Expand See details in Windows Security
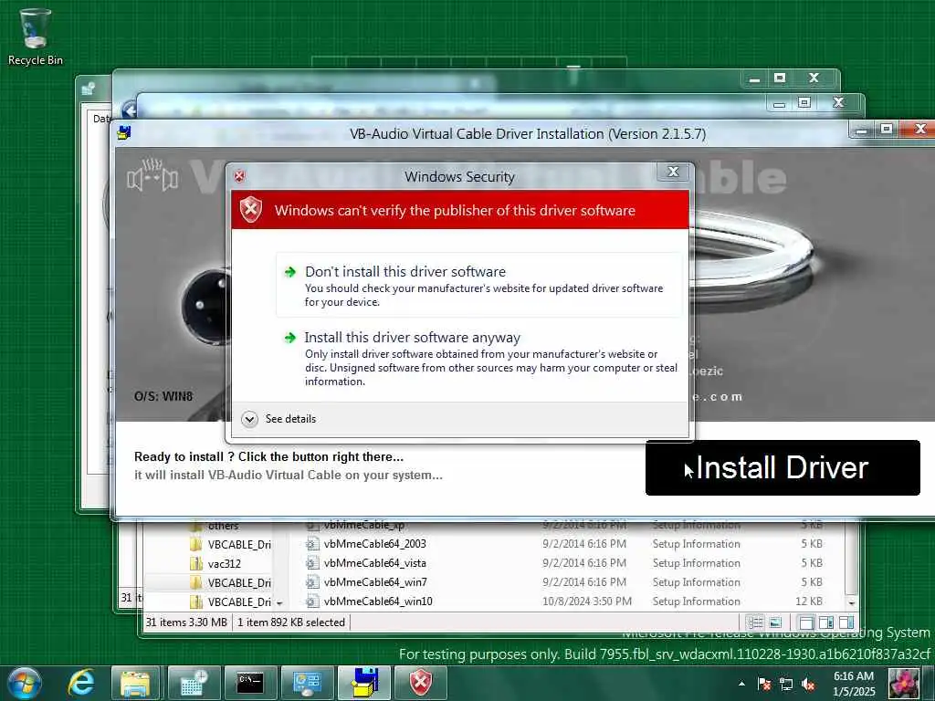Viewport: 935px width, 701px height. (279, 419)
